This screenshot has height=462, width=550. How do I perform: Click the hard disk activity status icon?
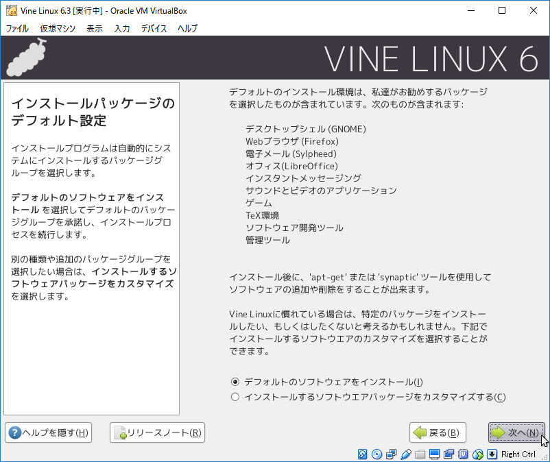363,454
